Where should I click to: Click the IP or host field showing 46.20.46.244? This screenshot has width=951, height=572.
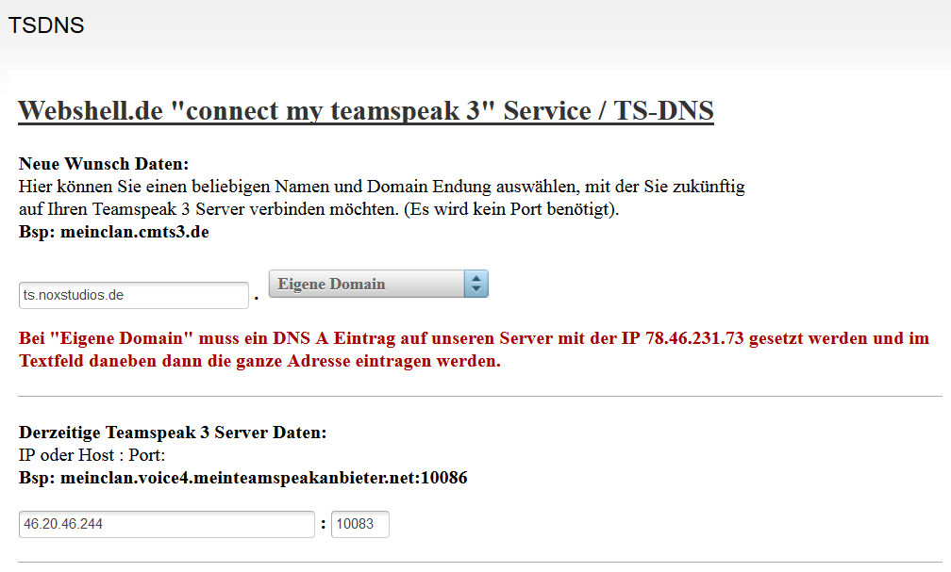click(x=166, y=524)
